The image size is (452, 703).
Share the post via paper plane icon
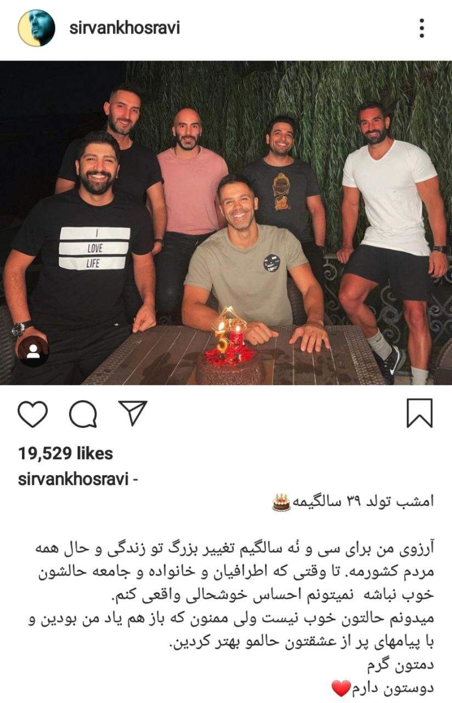pyautogui.click(x=133, y=413)
